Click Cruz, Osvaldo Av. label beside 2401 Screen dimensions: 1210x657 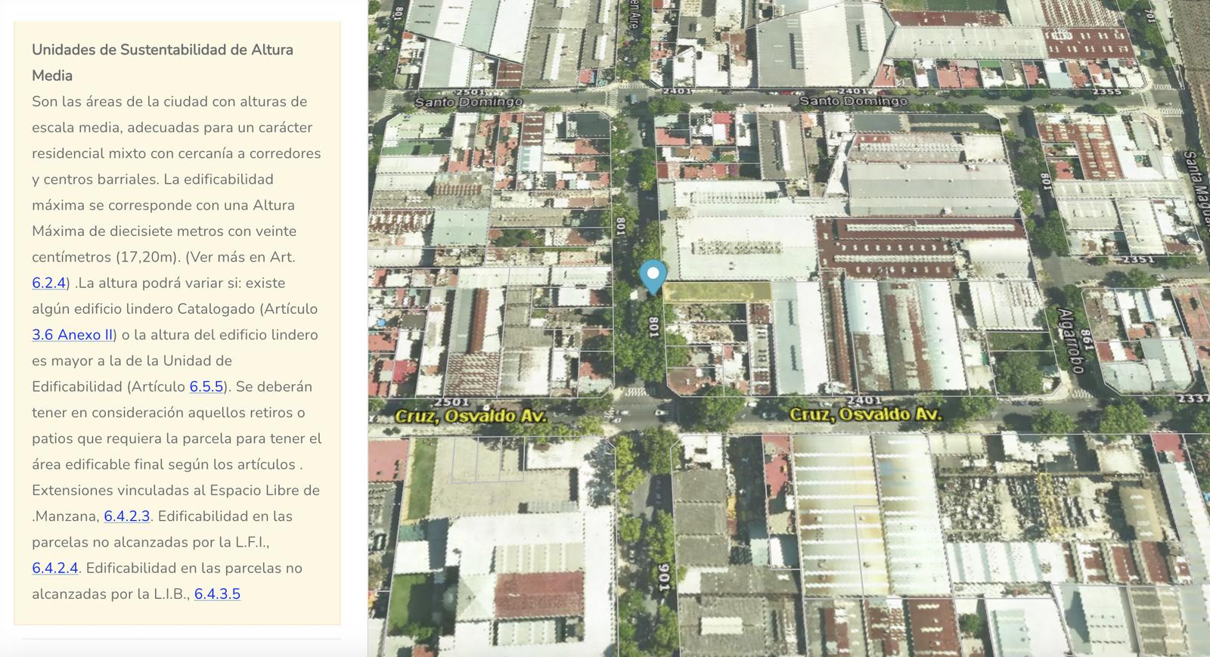(x=866, y=414)
